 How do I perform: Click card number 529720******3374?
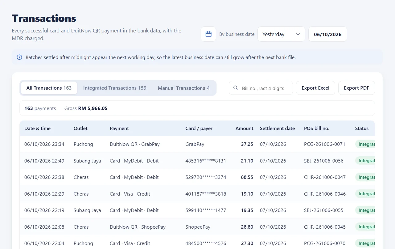click(x=206, y=177)
